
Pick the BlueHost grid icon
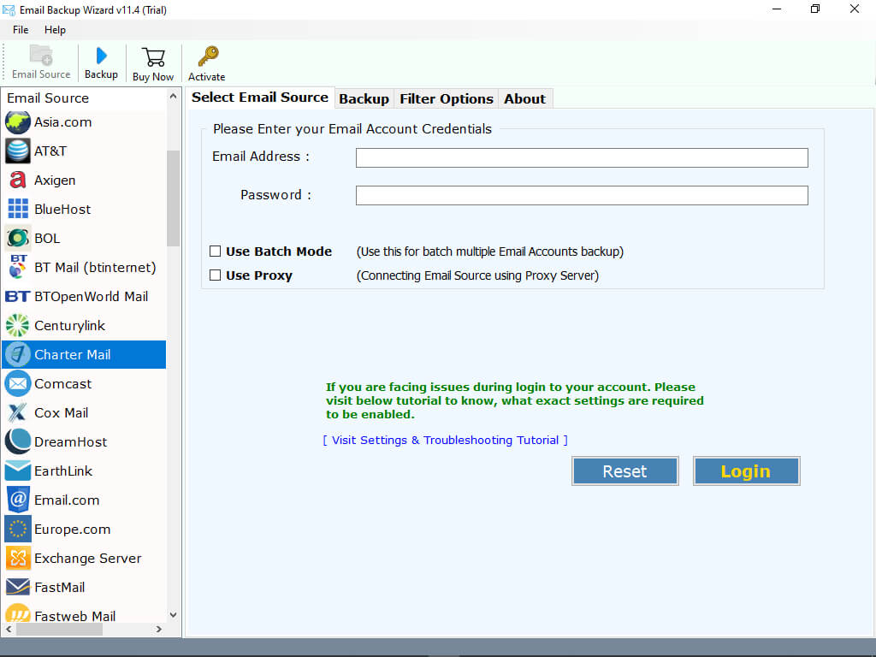pyautogui.click(x=18, y=209)
